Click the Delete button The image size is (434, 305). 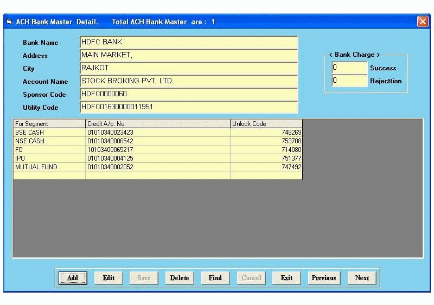(x=179, y=278)
